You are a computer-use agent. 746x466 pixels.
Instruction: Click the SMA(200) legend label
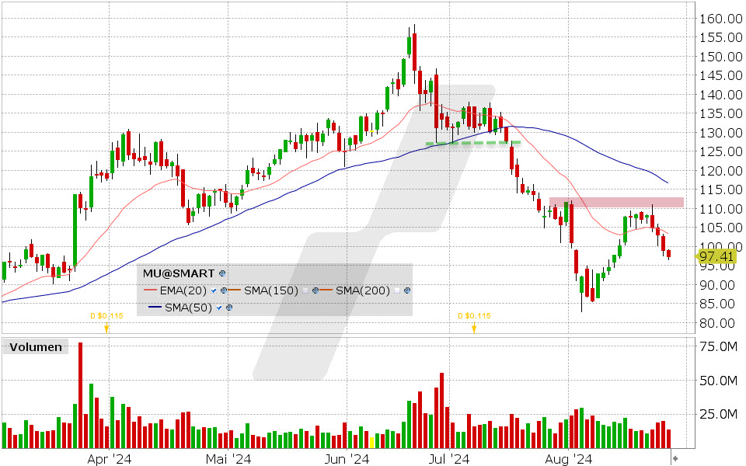click(x=363, y=290)
